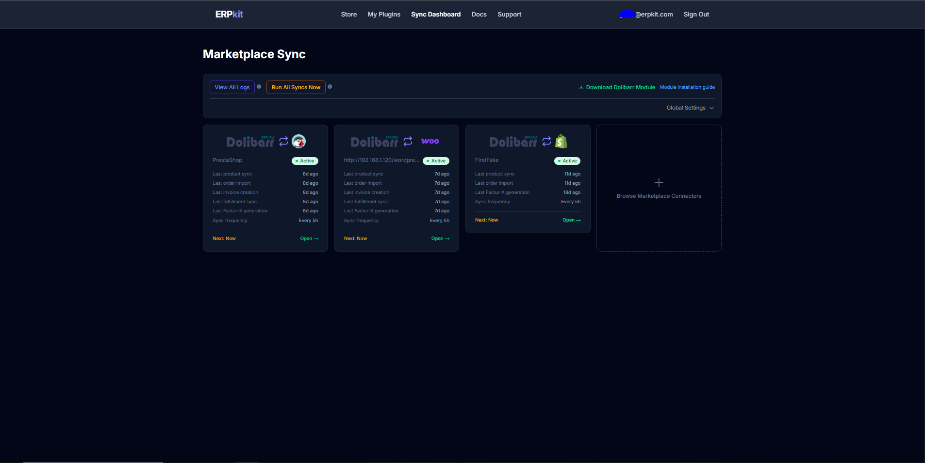
Task: Expand the Global Settings section
Action: point(686,107)
